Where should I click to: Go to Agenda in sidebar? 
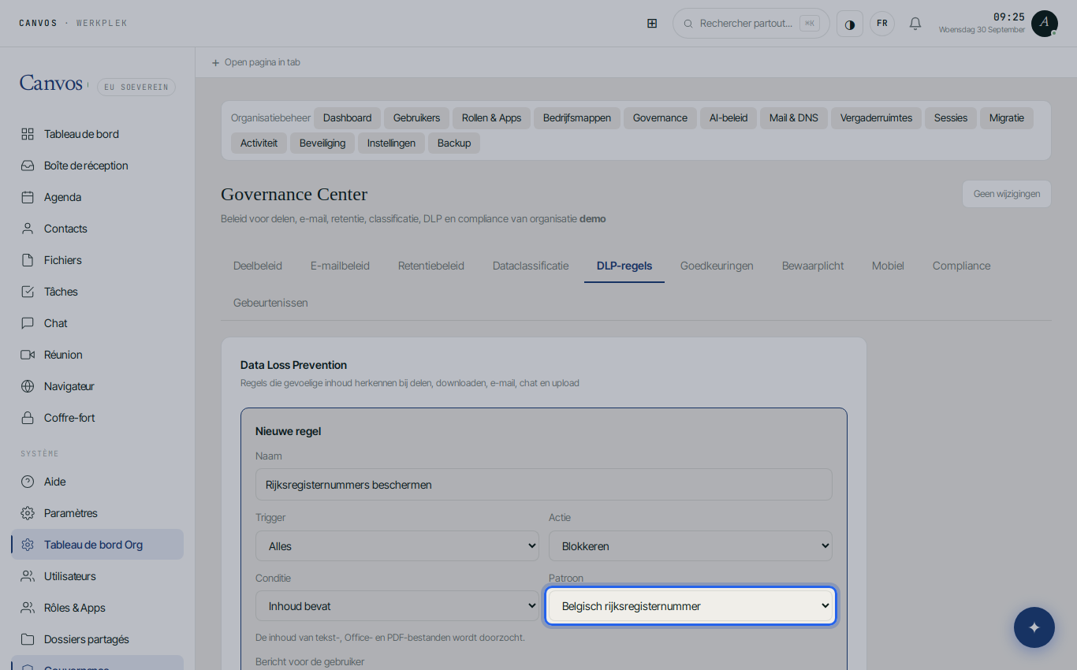click(x=98, y=197)
